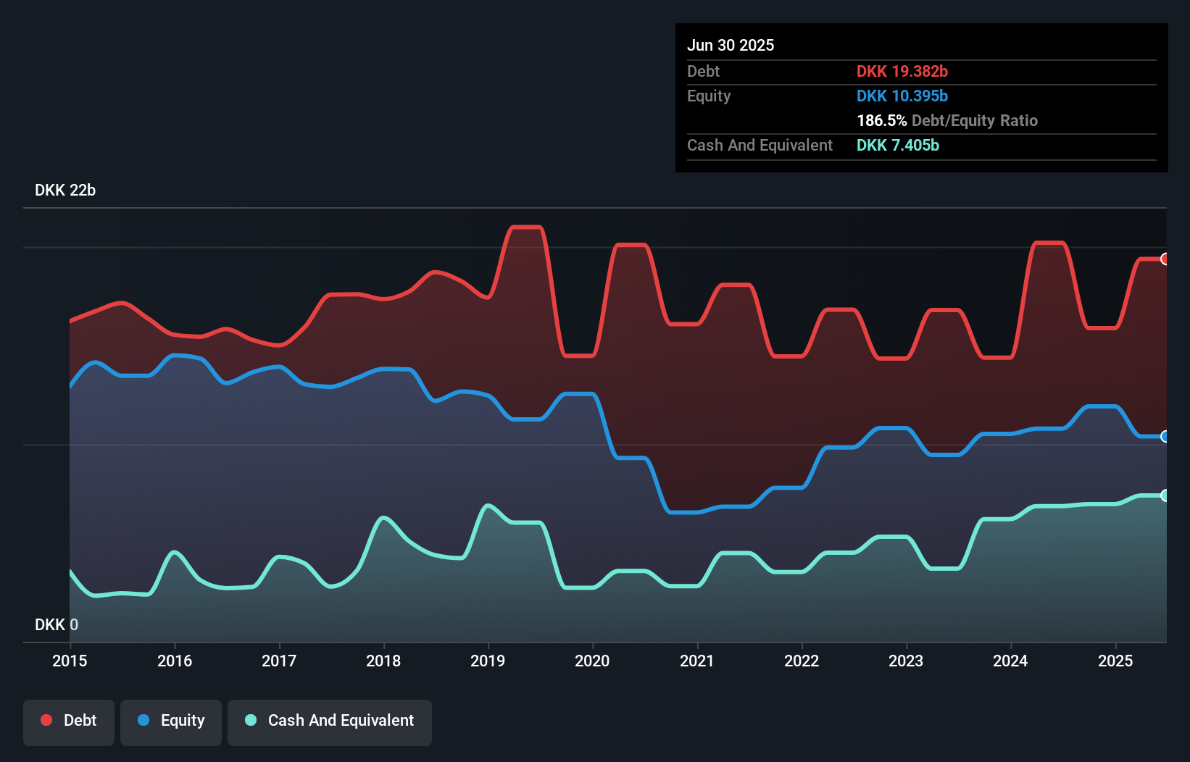Expand the Jun 30 2025 tooltip panel

[x=731, y=45]
